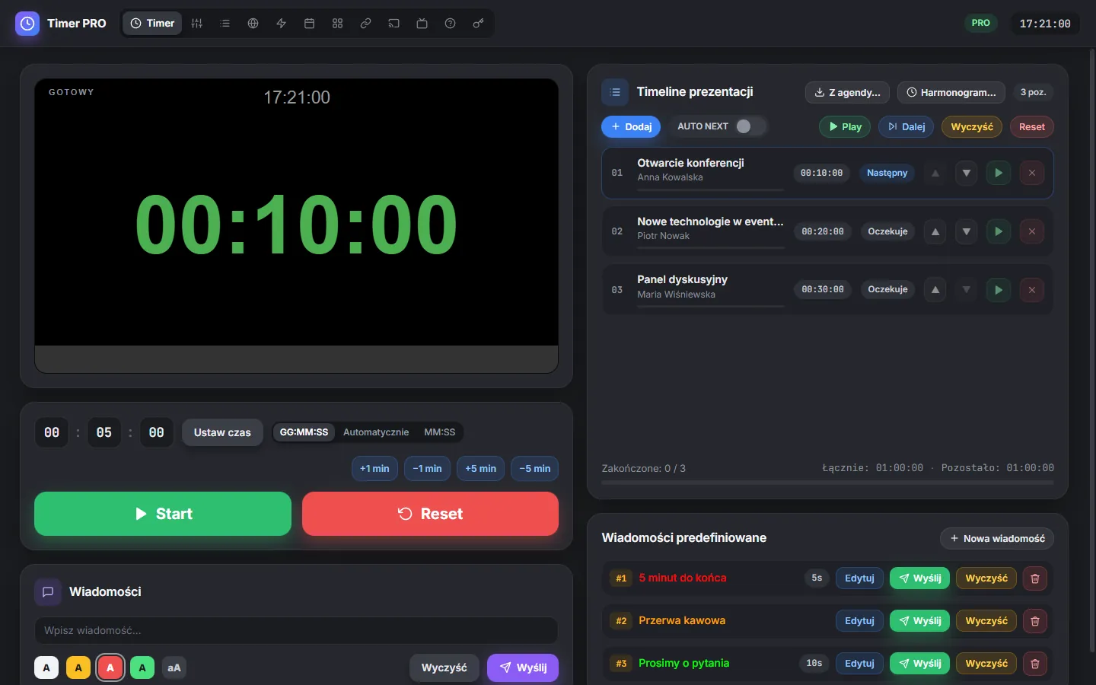Screen dimensions: 1096x685
Task: Start the timer with the green Start button
Action: point(163,514)
